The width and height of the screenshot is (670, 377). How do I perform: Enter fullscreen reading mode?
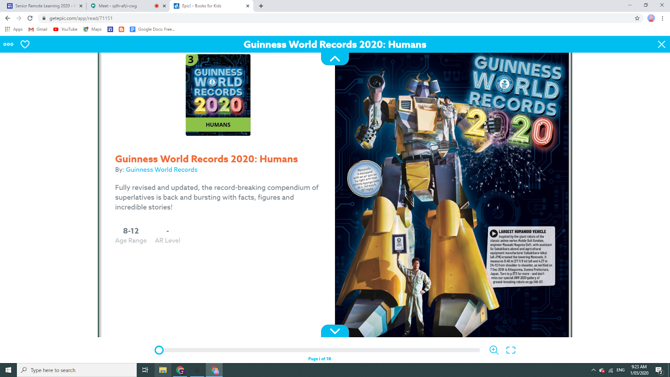[x=511, y=350]
